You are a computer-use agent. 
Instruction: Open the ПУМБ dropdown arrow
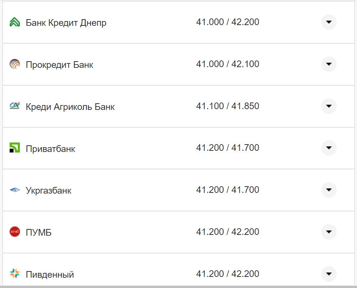tap(329, 232)
